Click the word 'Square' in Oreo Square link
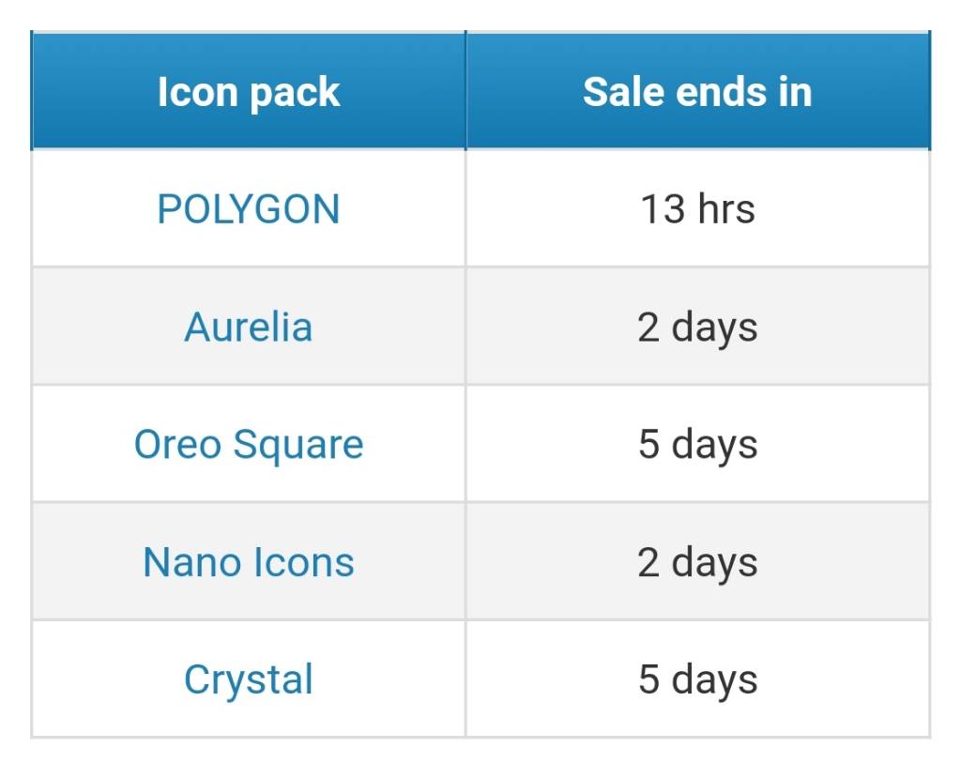The width and height of the screenshot is (961, 778). pos(298,447)
